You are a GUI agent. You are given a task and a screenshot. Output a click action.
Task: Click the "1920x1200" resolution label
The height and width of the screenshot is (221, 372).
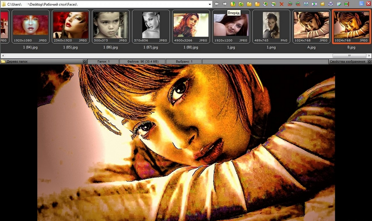tap(223, 40)
